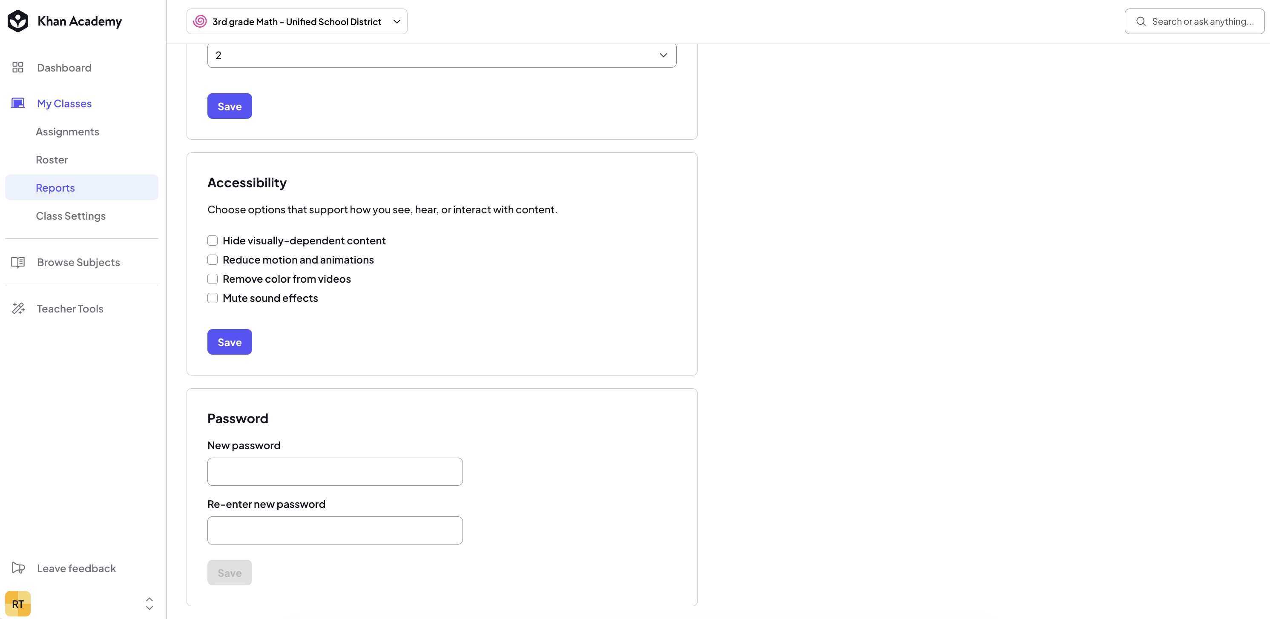Viewport: 1270px width, 619px height.
Task: Check Reduce motion and animations
Action: click(213, 260)
